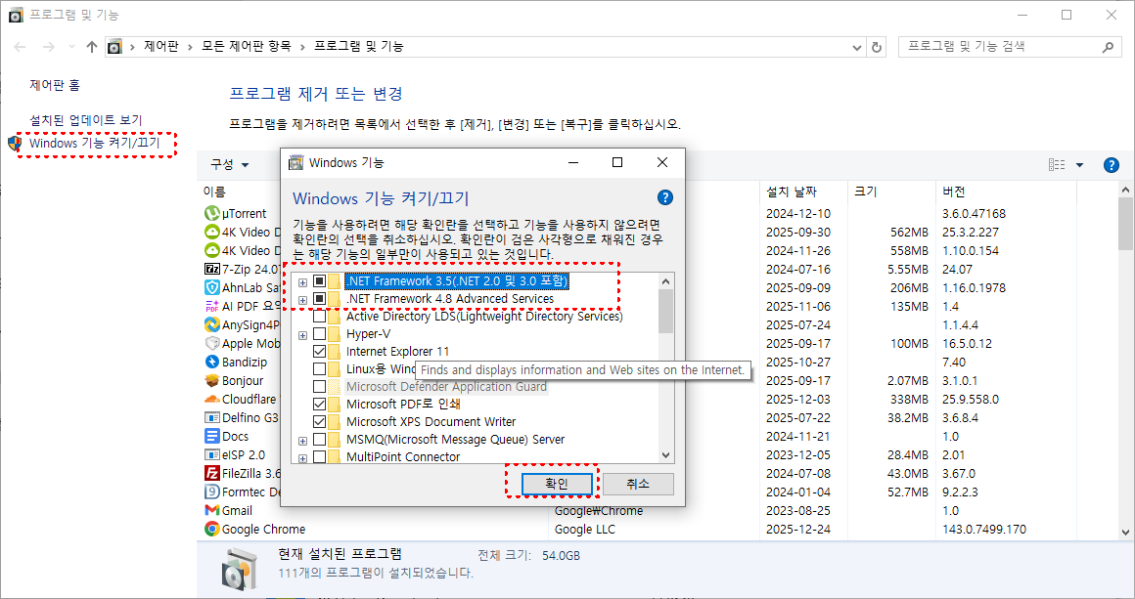The width and height of the screenshot is (1135, 599).
Task: Click the refresh button in address bar
Action: (877, 47)
